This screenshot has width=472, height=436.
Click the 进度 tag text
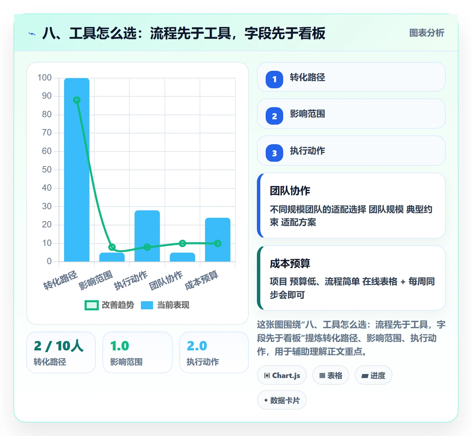378,376
